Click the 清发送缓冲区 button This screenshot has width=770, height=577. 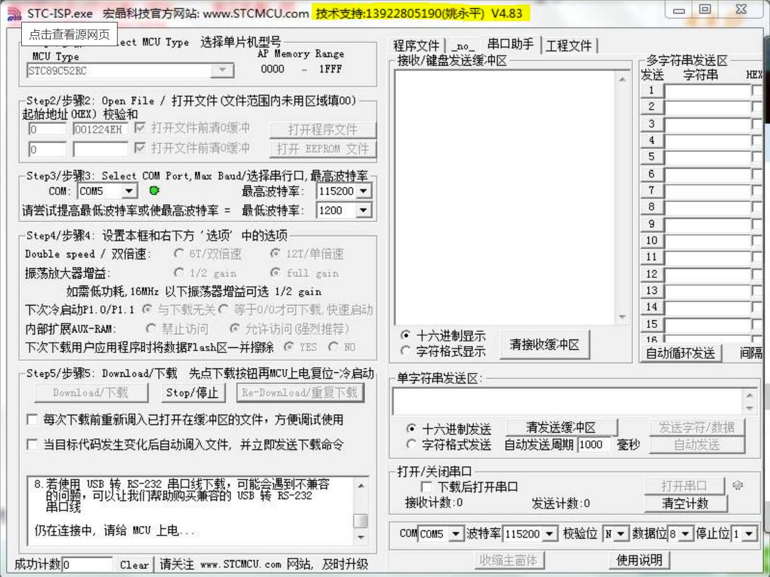point(561,427)
